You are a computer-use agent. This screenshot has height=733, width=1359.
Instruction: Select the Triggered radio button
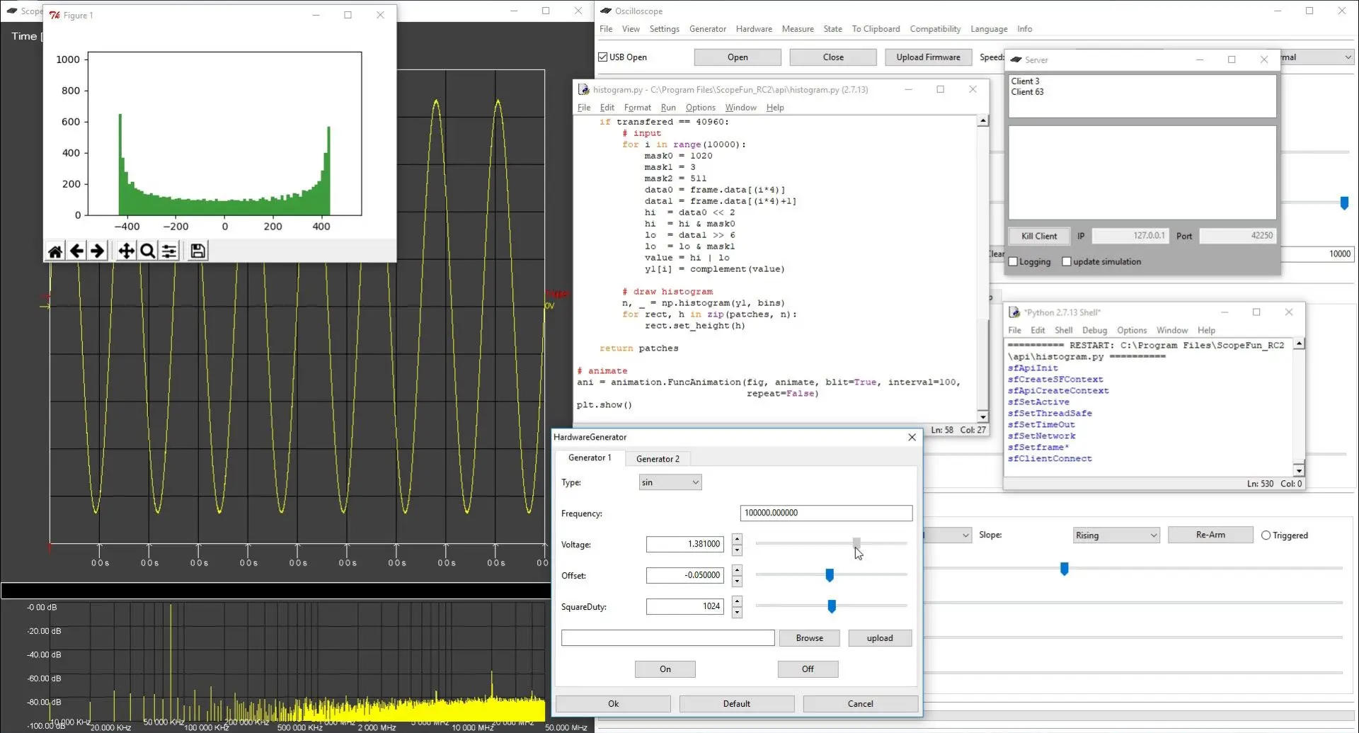tap(1266, 535)
